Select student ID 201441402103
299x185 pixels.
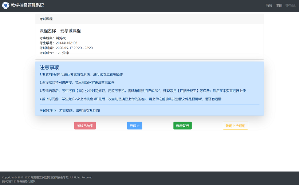point(67,43)
